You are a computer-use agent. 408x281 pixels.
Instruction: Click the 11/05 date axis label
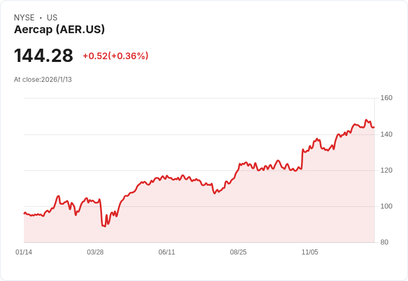pyautogui.click(x=310, y=252)
